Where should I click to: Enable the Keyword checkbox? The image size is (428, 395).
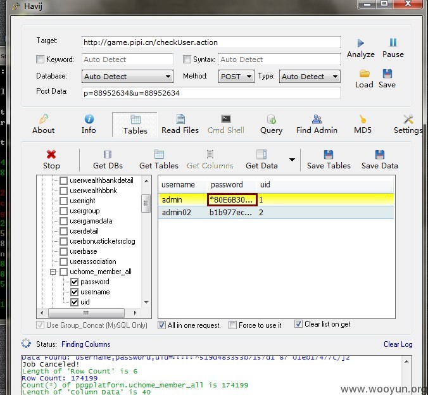tap(40, 60)
